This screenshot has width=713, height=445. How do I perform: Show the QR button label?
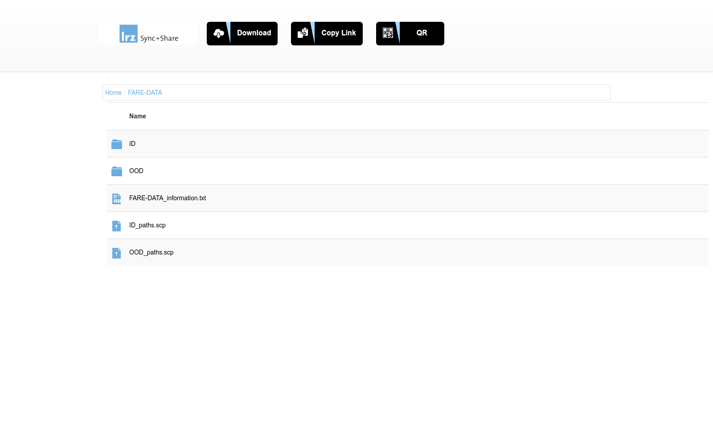click(x=422, y=33)
